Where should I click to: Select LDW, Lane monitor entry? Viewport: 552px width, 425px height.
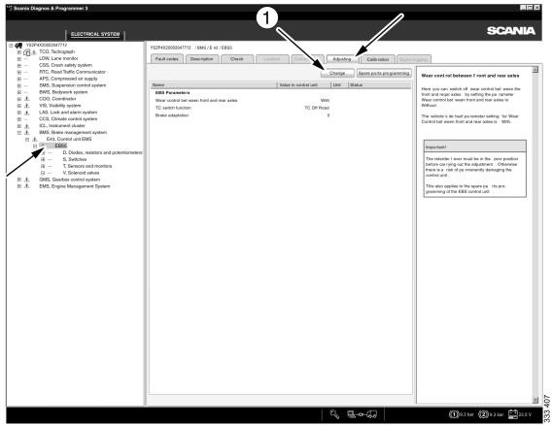pyautogui.click(x=58, y=58)
